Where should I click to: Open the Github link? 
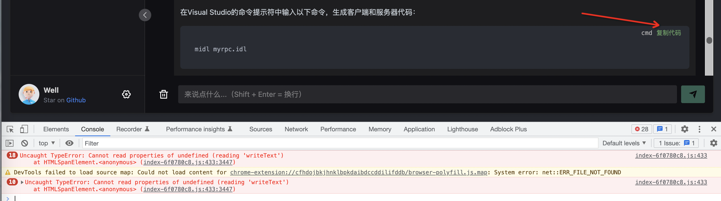point(76,100)
